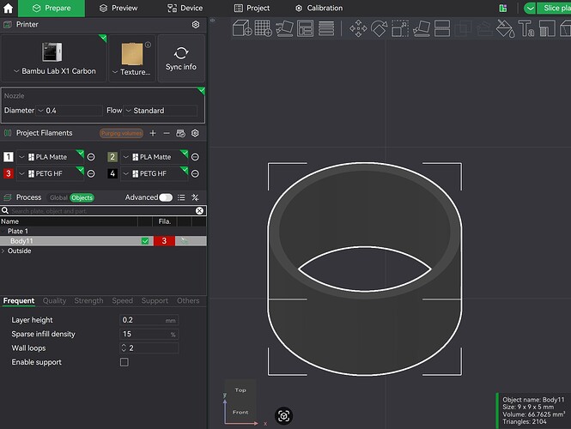Open process settings list icon
571x429 pixels.
pos(181,197)
